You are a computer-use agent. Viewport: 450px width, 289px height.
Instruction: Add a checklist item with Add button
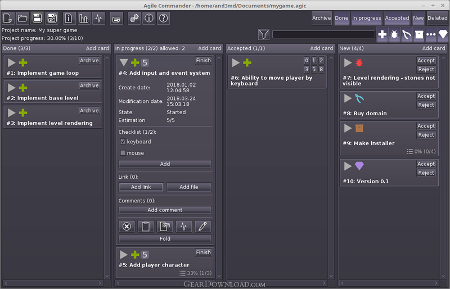(x=165, y=164)
